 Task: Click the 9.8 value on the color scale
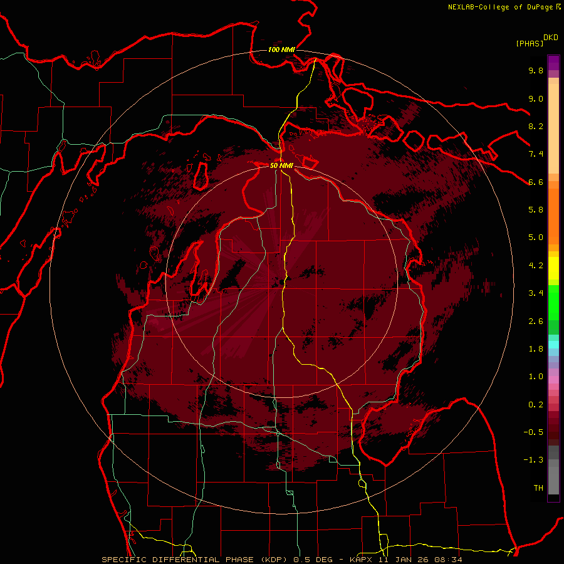coord(536,70)
